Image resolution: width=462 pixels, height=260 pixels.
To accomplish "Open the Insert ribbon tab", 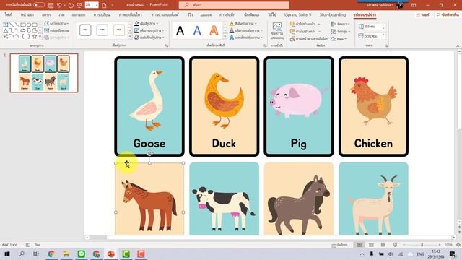I will tap(46, 14).
